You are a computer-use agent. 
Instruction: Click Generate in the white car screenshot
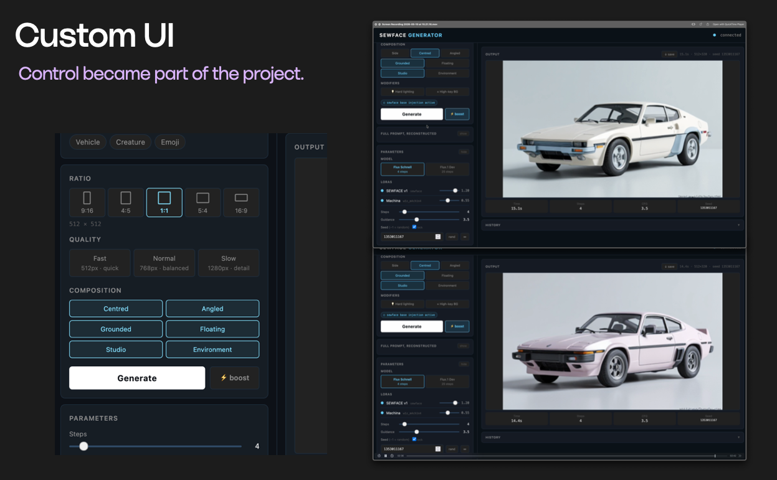412,115
